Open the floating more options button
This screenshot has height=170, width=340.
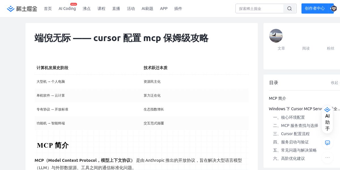pyautogui.click(x=328, y=158)
